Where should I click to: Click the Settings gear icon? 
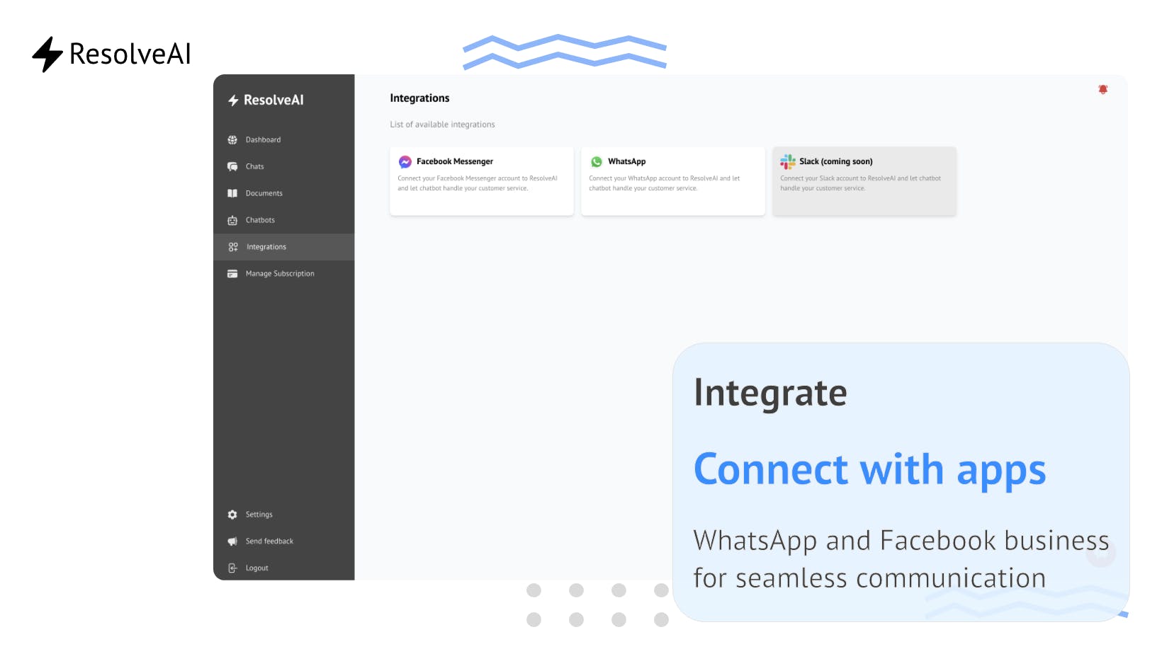[232, 515]
